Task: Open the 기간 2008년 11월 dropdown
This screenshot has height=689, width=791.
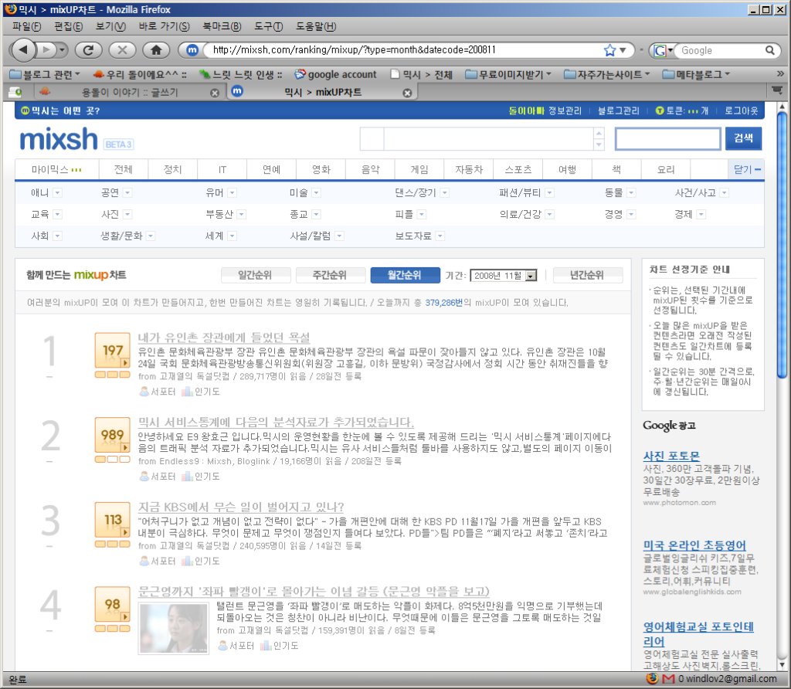Action: 503,276
